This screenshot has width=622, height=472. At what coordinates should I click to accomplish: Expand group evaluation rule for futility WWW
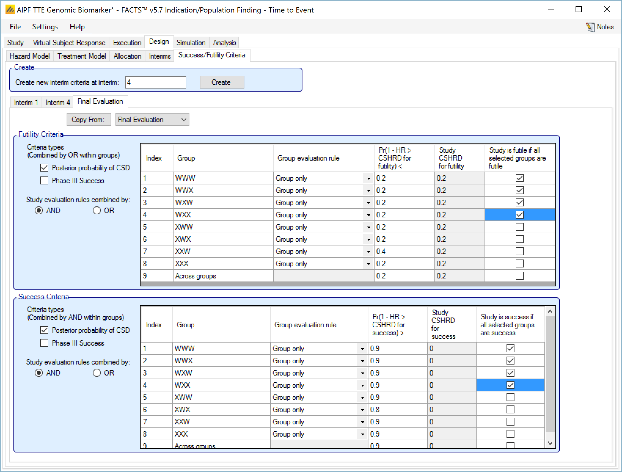[x=368, y=178]
